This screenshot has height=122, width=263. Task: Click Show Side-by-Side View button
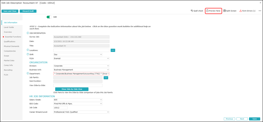(x=72, y=89)
